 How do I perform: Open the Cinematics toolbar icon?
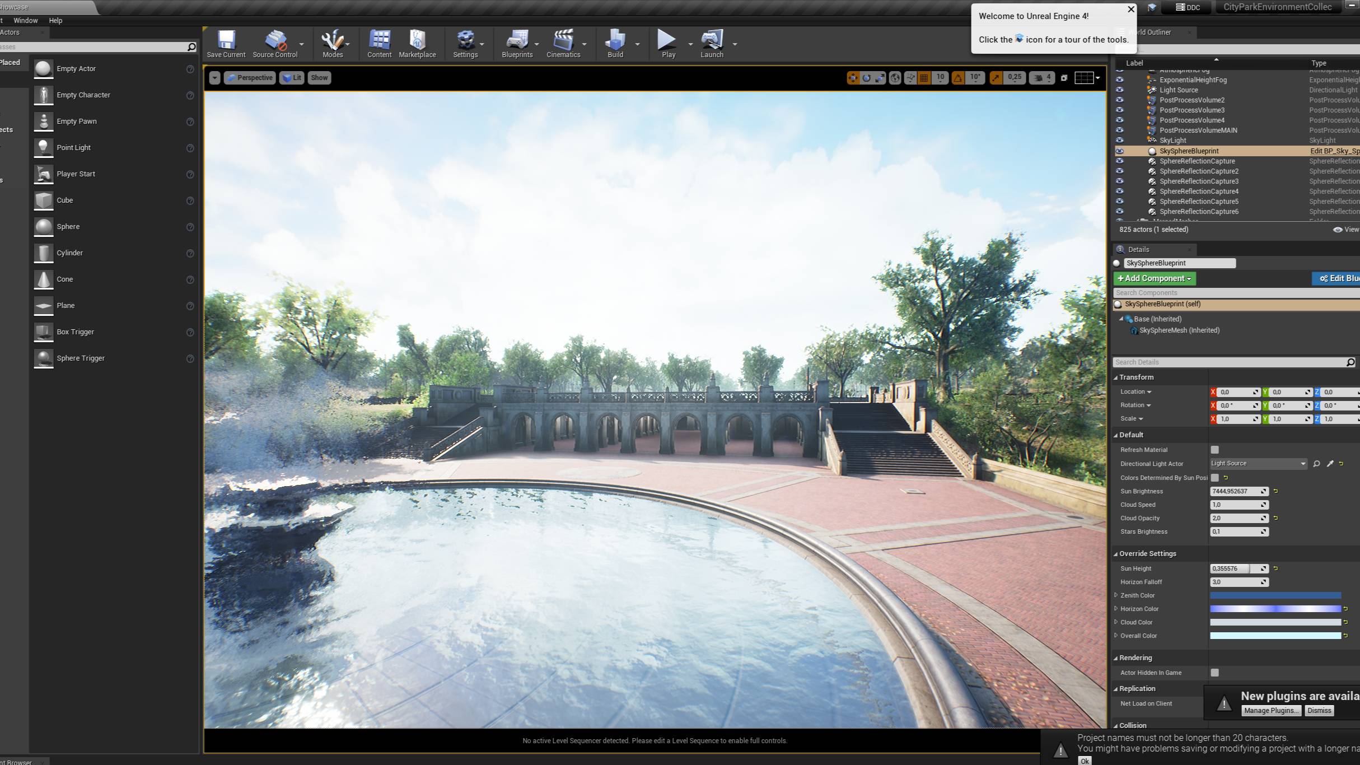point(563,44)
